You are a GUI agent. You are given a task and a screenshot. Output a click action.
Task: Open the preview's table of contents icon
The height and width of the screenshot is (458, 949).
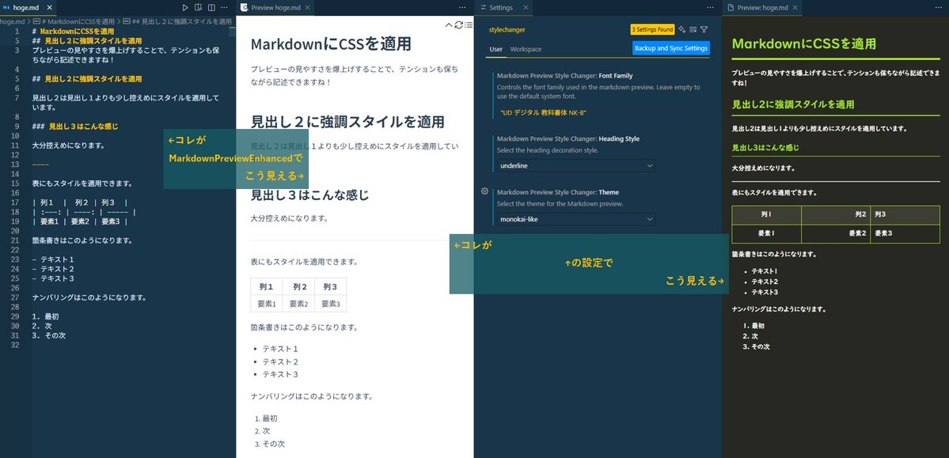pos(469,25)
